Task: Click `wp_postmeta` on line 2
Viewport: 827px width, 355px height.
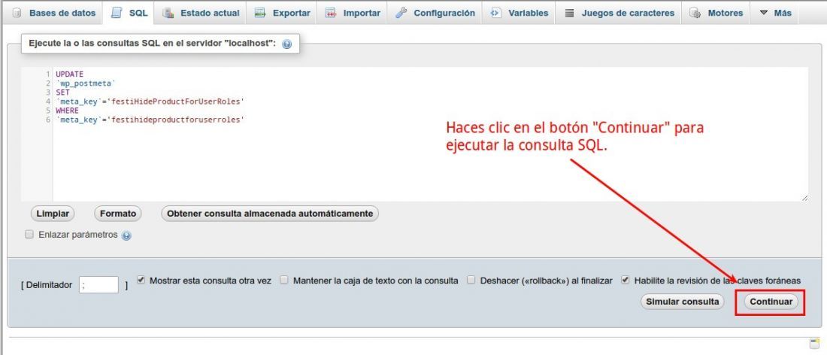Action: (86, 83)
